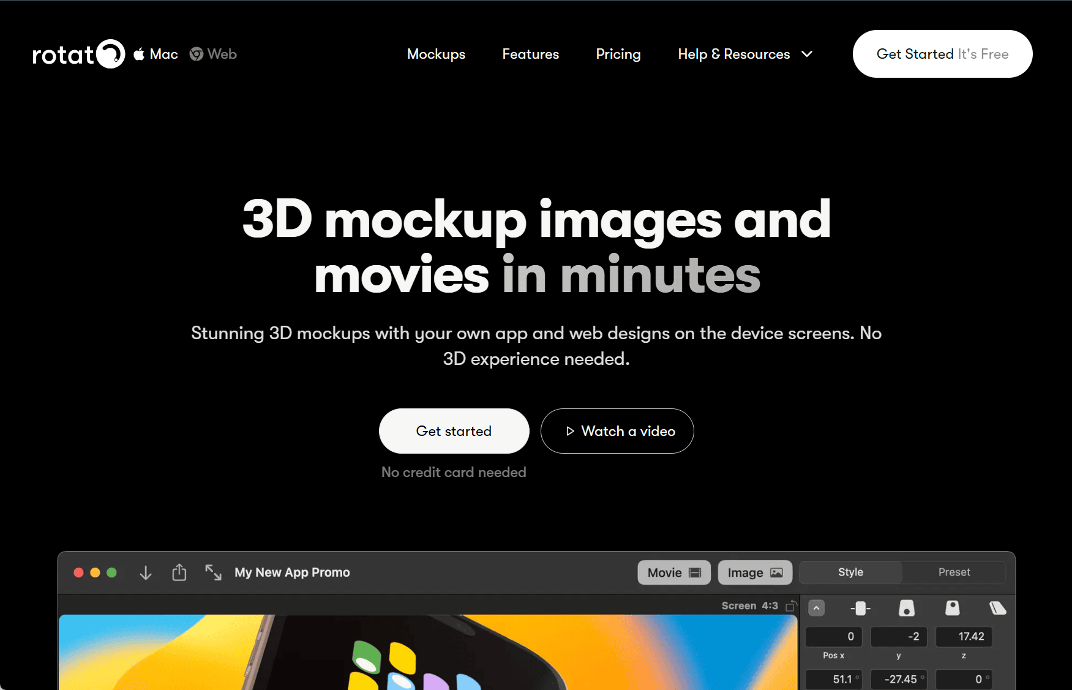Screen dimensions: 1072x690
Task: Click the share icon beside the download arrow
Action: (179, 572)
